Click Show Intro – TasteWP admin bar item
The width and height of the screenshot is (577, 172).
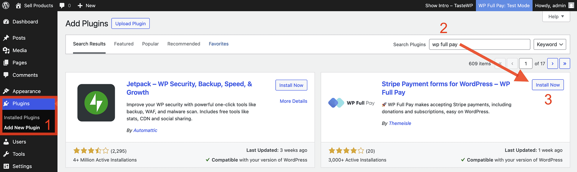449,5
